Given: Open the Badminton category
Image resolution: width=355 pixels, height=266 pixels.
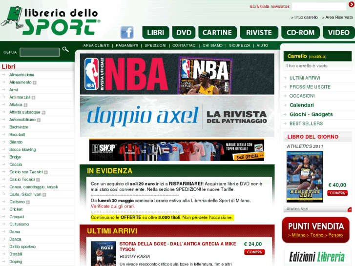Looking at the screenshot, I should coord(19,127).
